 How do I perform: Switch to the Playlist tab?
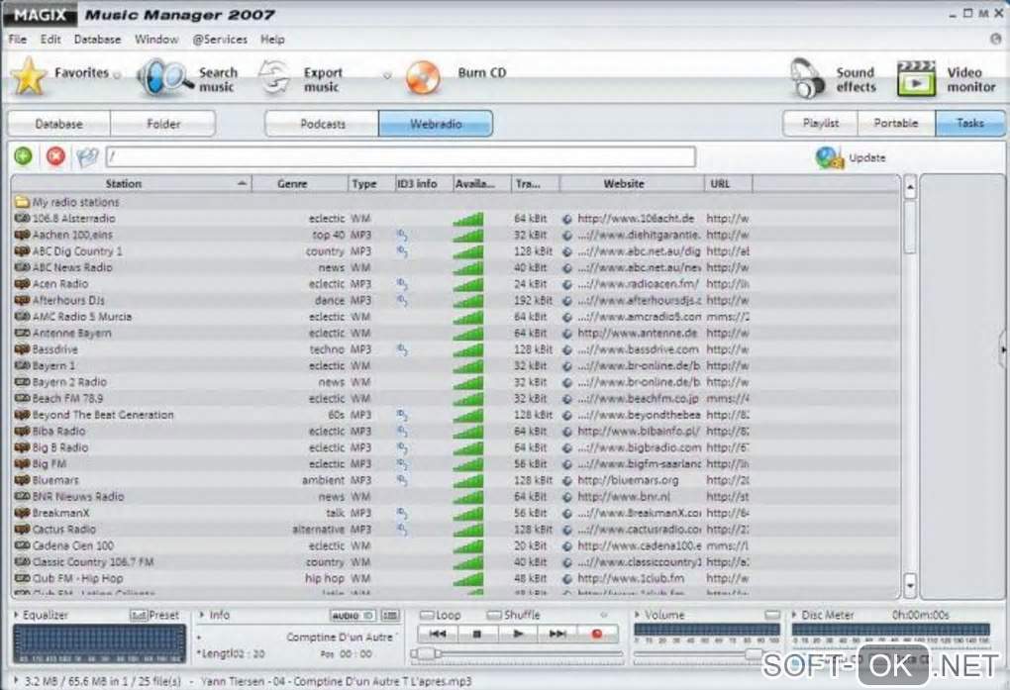tap(821, 123)
